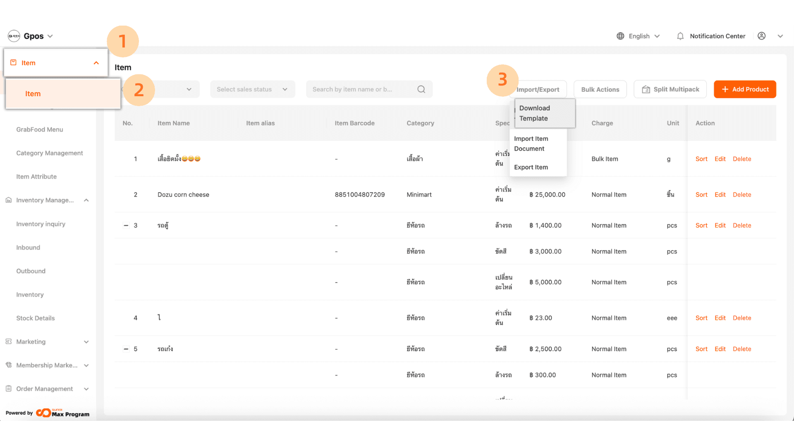Click the Marketing sidebar icon
The width and height of the screenshot is (794, 446).
9,342
